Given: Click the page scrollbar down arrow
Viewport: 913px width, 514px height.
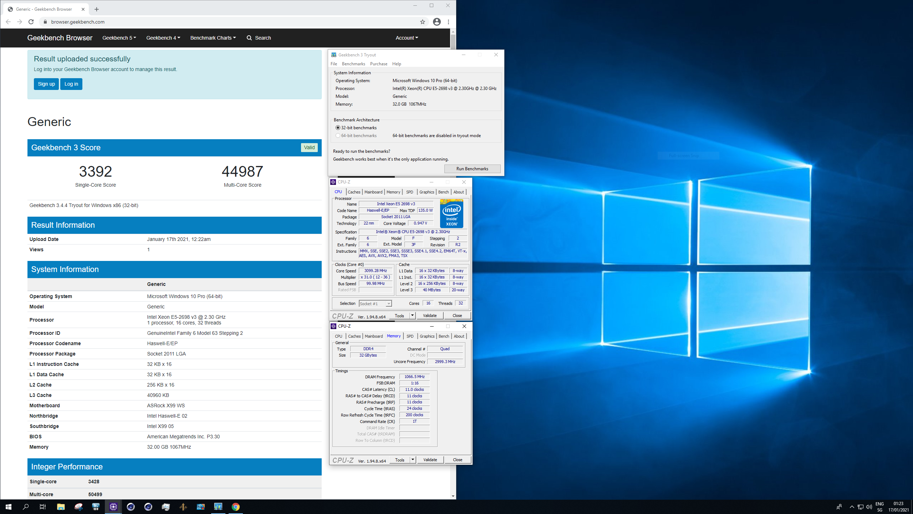Looking at the screenshot, I should [x=453, y=496].
